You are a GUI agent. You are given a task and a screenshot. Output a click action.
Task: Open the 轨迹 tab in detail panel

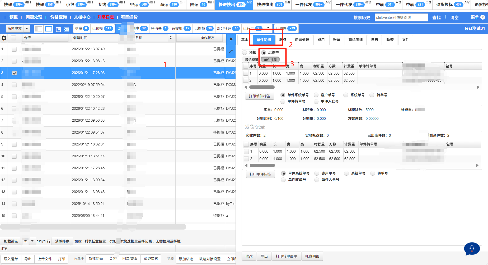390,40
